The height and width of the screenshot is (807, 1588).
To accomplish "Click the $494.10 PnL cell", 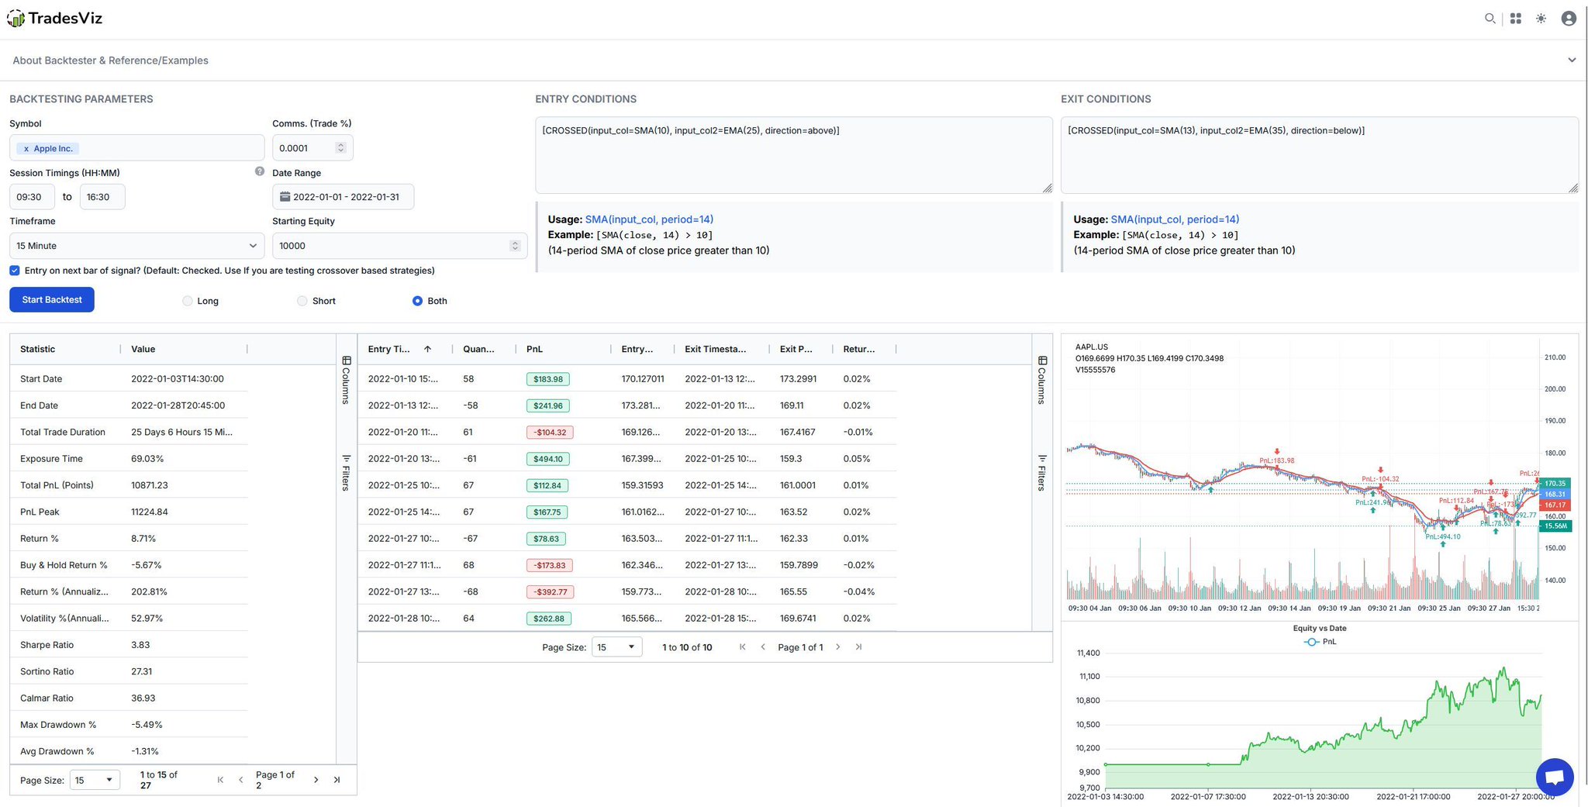I will click(x=547, y=459).
